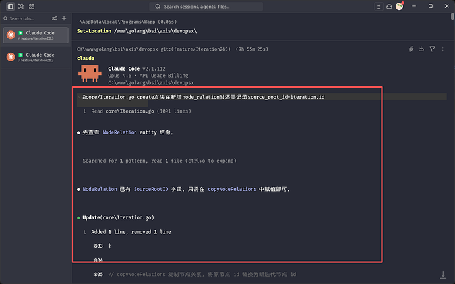
Task: Click the orange Claude icon of non-highlighted tab
Action: pos(11,57)
